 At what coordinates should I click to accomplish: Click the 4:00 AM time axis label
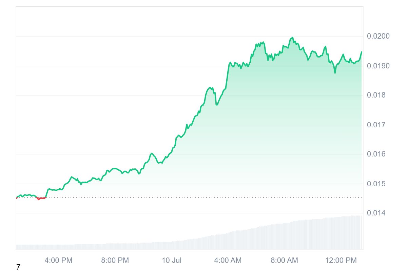click(x=228, y=260)
